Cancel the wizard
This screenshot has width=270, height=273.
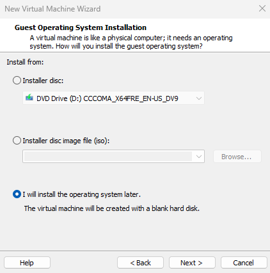coord(244,263)
